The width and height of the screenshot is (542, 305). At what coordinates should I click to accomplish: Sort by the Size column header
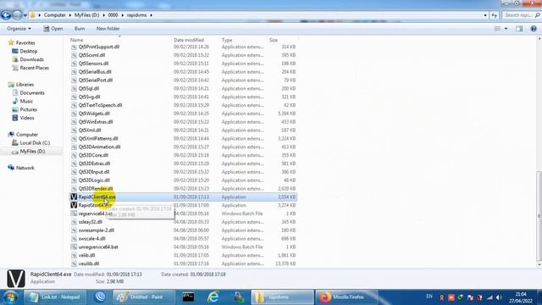click(x=273, y=40)
